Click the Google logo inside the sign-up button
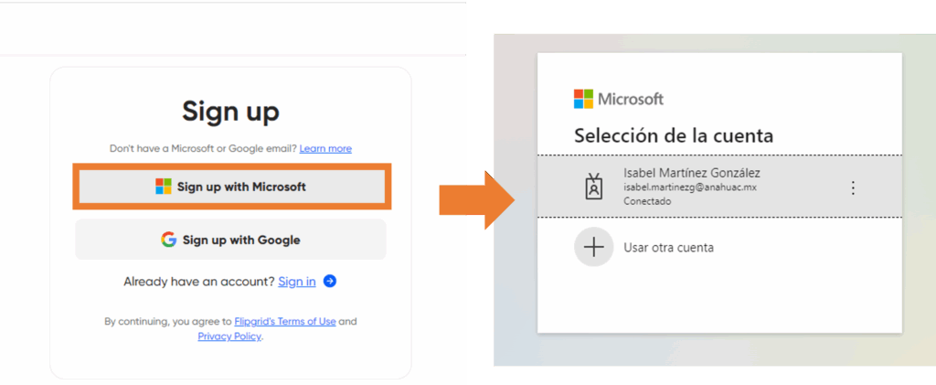 pyautogui.click(x=168, y=240)
